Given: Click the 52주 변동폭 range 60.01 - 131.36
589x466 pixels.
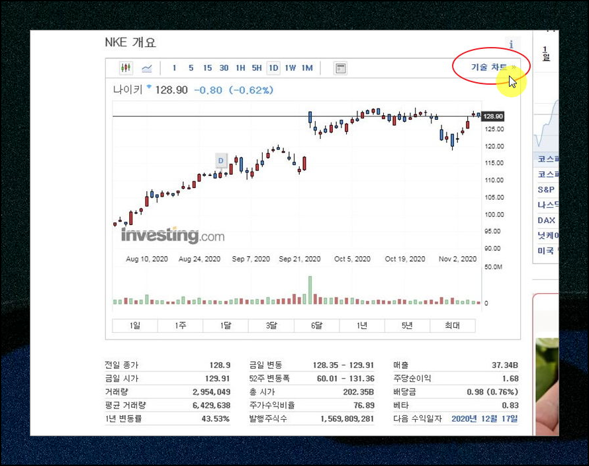Looking at the screenshot, I should [x=345, y=379].
